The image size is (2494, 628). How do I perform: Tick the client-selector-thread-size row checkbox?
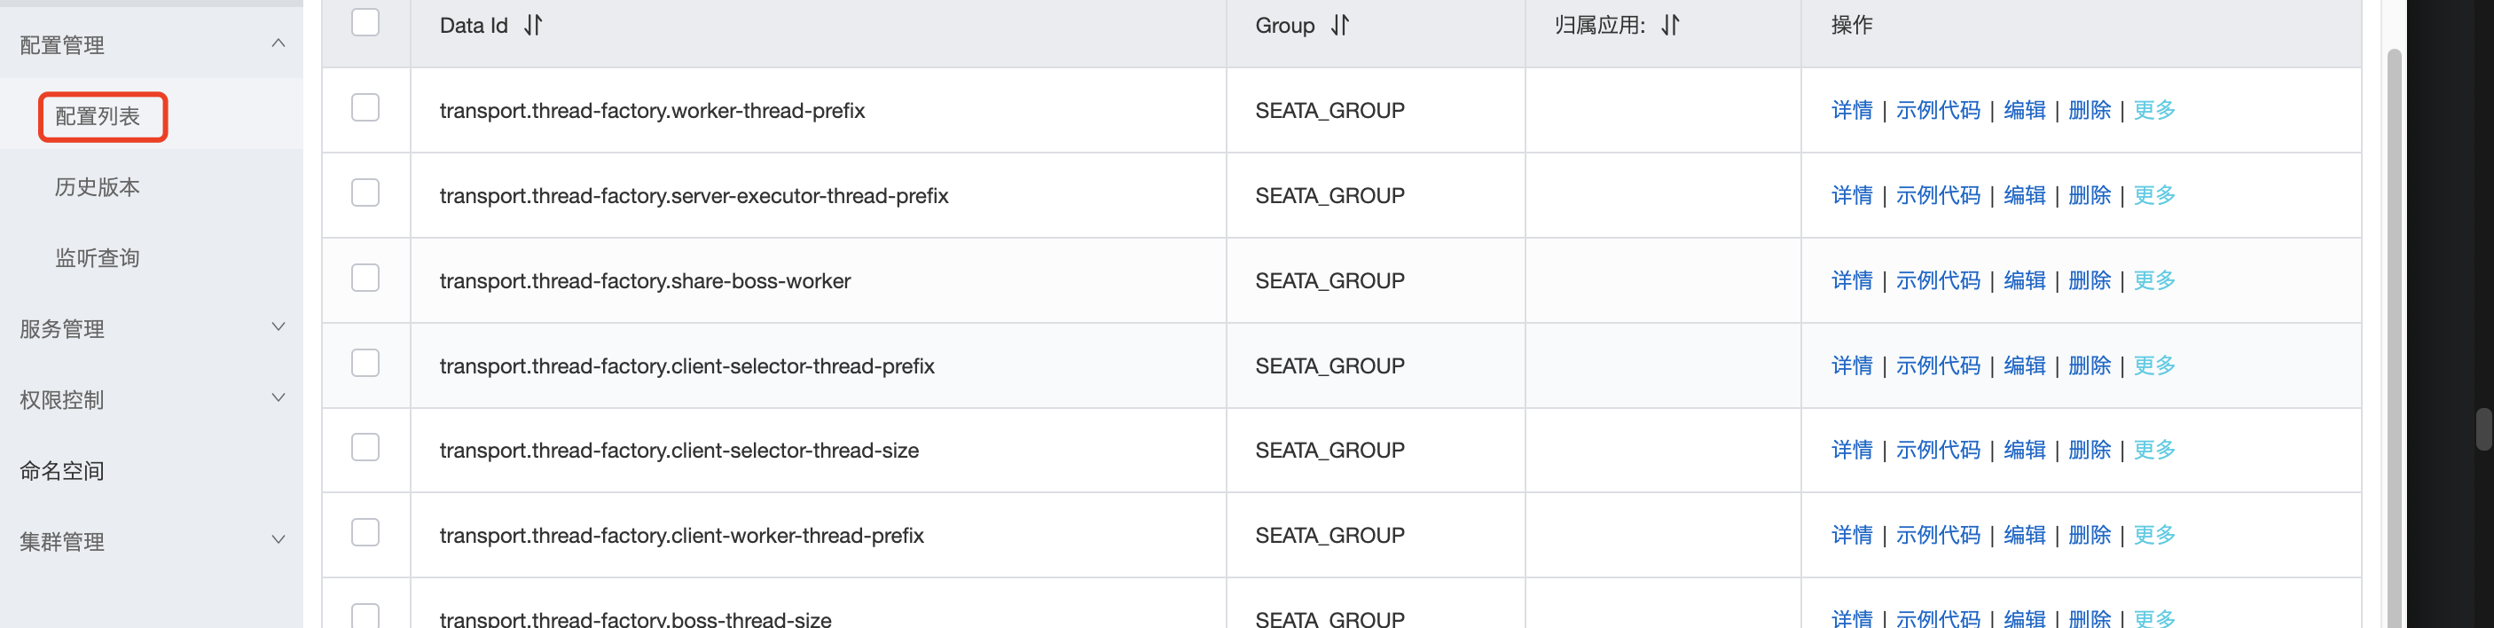[365, 447]
